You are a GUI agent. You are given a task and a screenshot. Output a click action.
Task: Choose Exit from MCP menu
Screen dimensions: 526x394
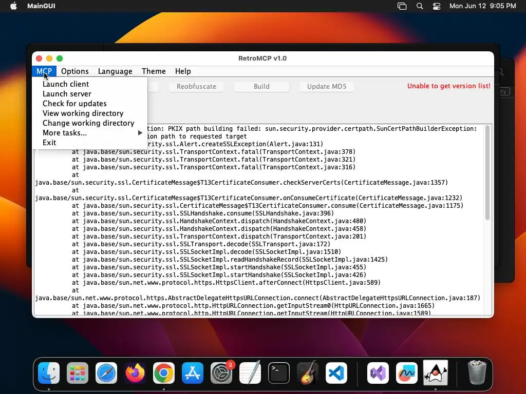[x=89, y=143]
